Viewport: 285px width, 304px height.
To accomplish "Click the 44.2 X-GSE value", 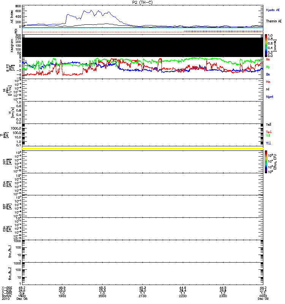I will pos(263,288).
